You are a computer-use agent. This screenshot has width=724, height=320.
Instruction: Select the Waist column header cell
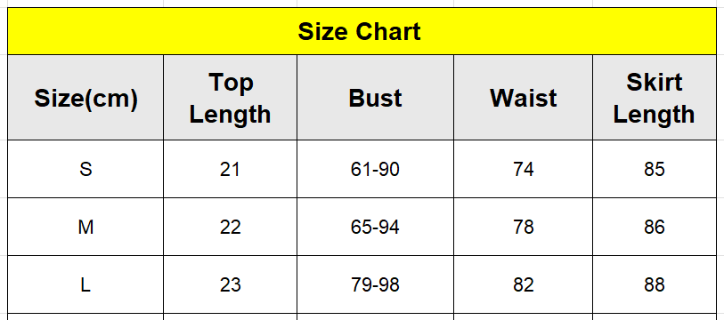coord(523,97)
